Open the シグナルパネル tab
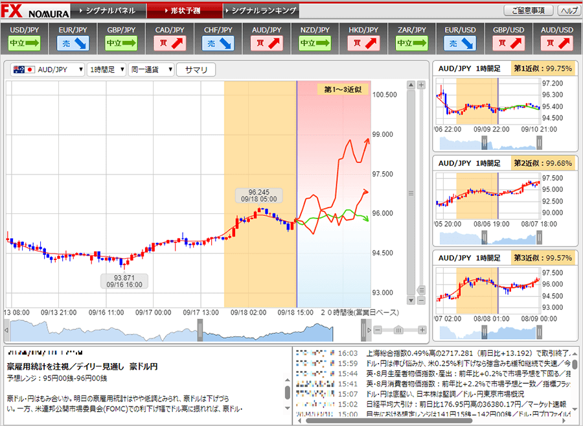This screenshot has width=583, height=426. (x=108, y=11)
